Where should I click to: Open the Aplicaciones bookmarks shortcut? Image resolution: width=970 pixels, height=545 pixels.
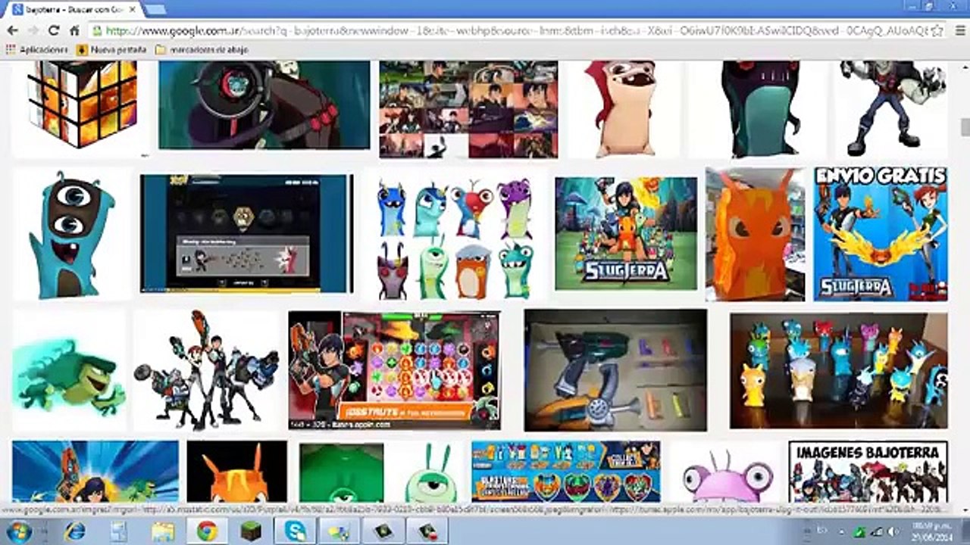coord(37,50)
